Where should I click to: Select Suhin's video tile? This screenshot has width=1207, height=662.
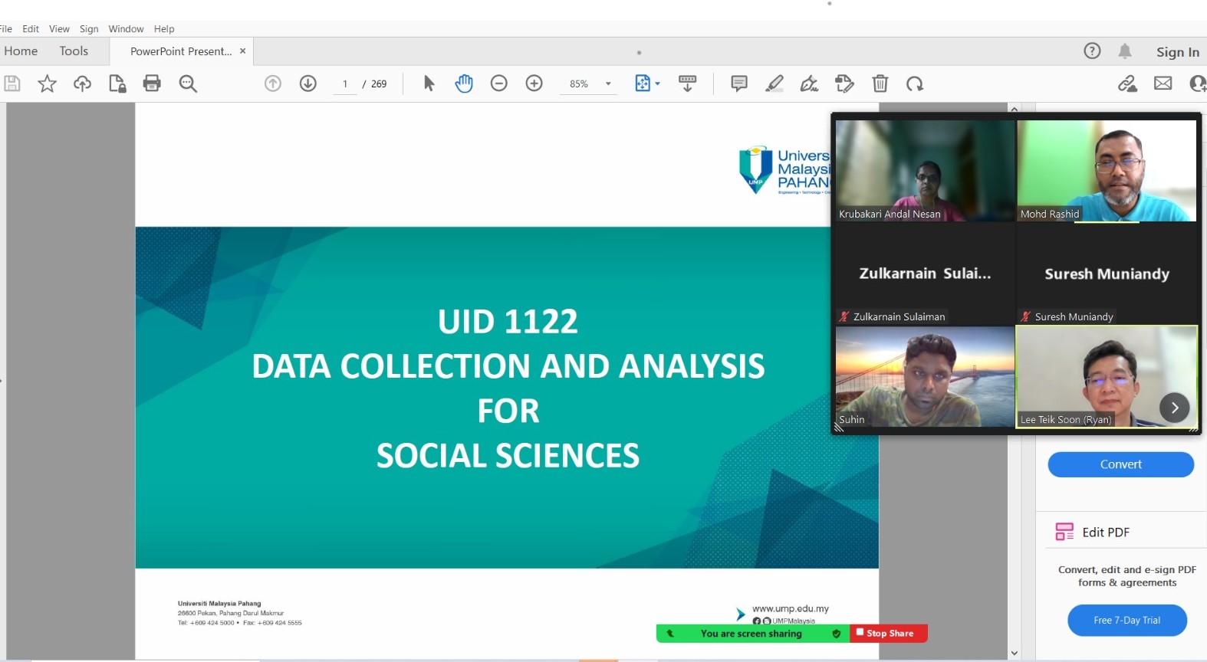click(x=925, y=377)
